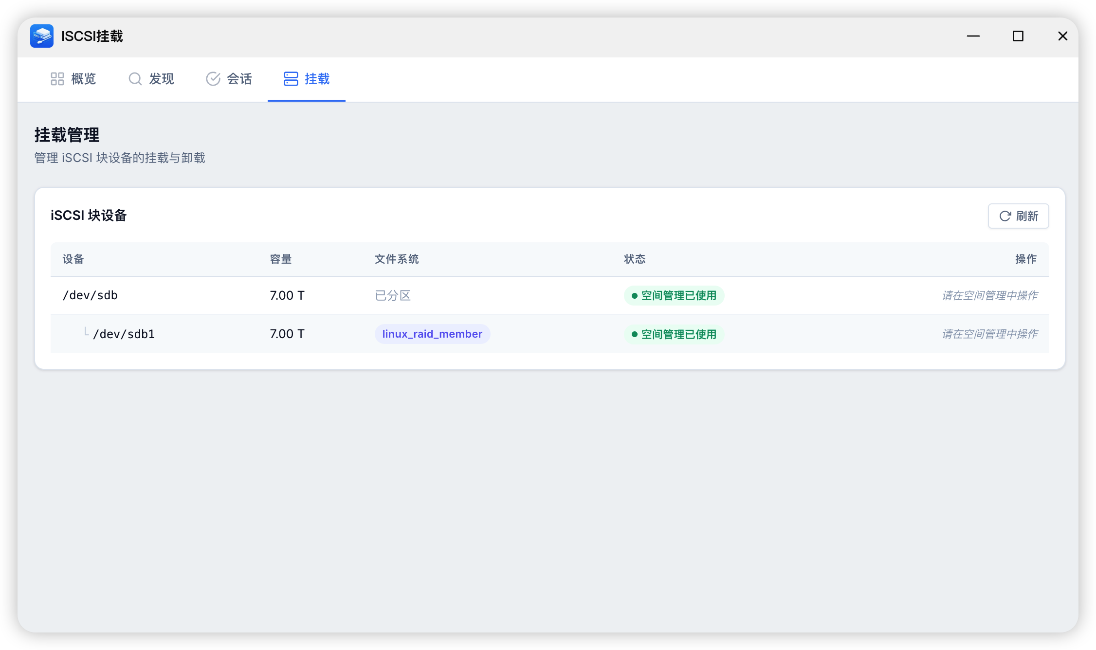The width and height of the screenshot is (1096, 650).
Task: Click the 容量 column header
Action: point(281,259)
